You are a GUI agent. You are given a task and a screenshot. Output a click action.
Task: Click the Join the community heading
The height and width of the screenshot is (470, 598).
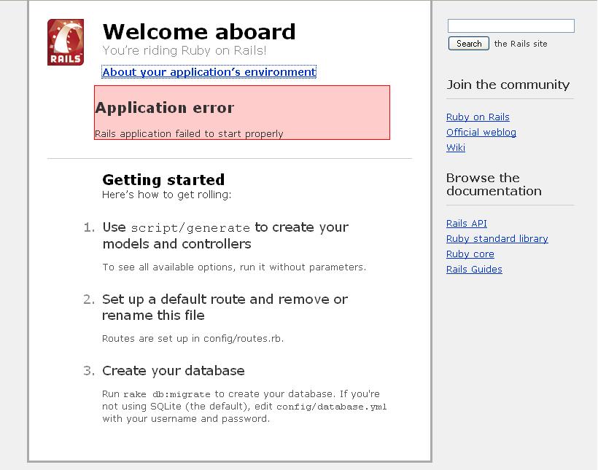(508, 85)
